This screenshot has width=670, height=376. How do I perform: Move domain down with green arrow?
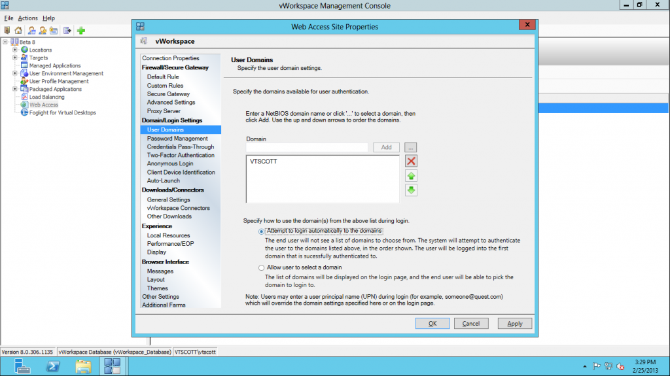411,190
